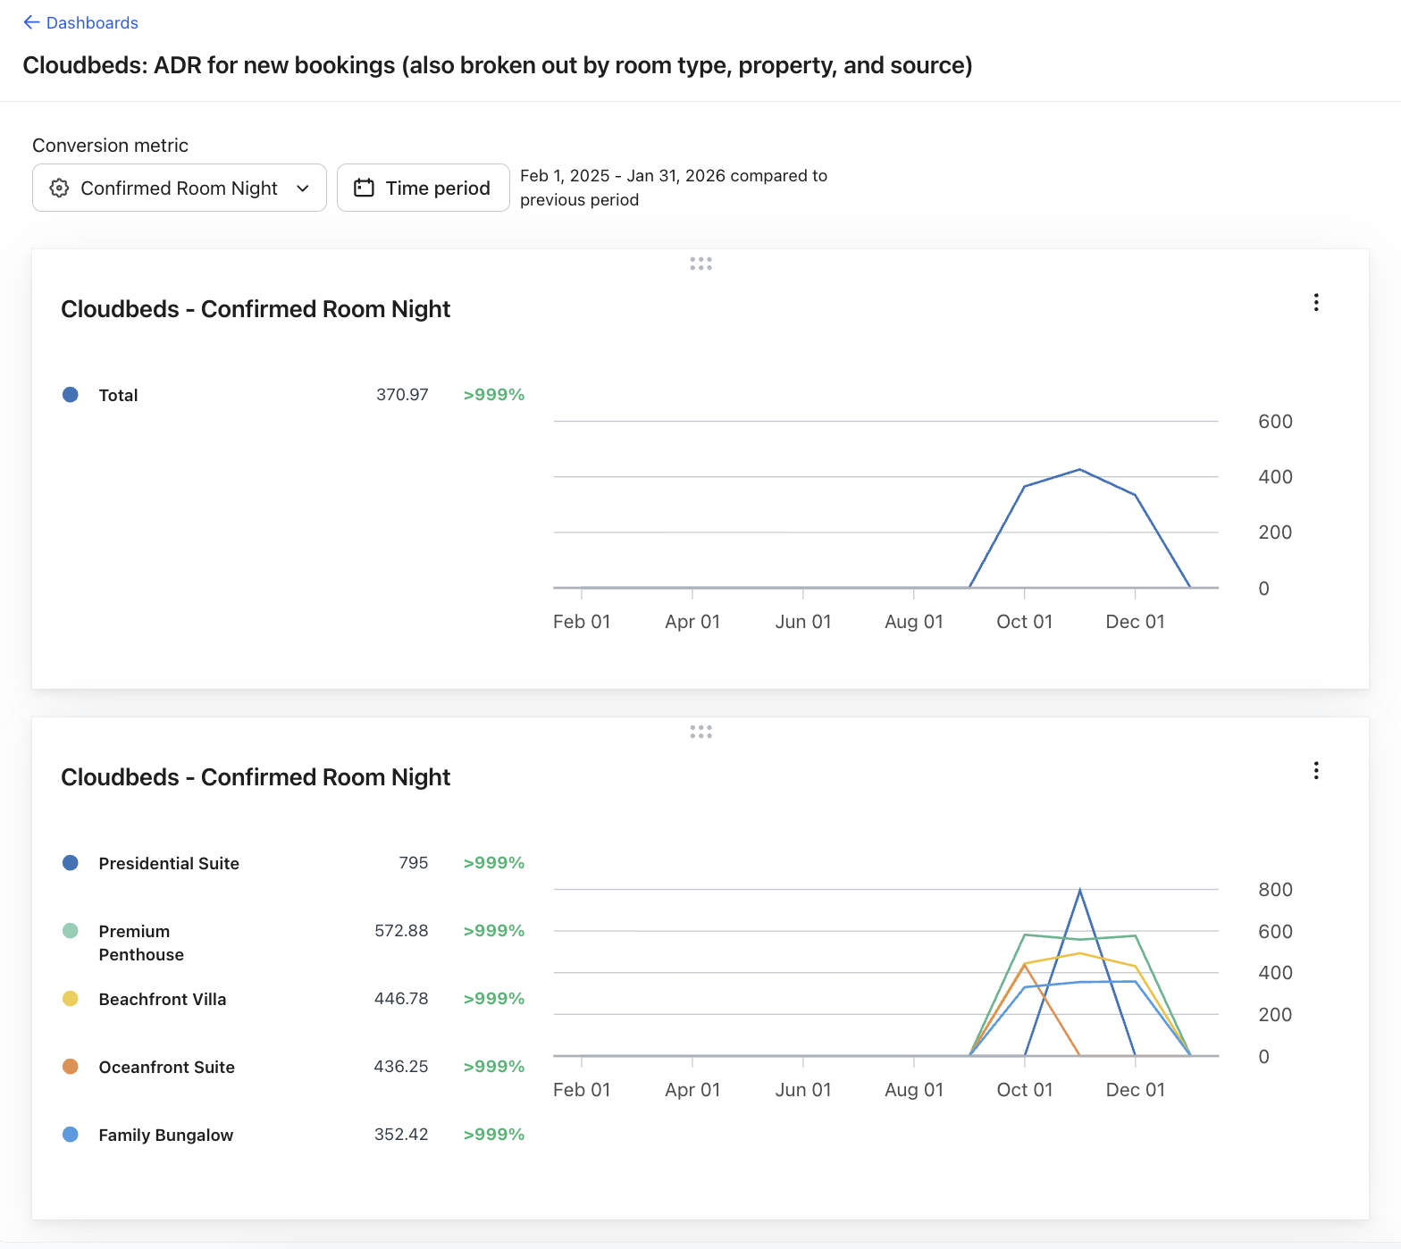Open the Confirmed Room Night conversion metric dropdown
Screen dimensions: 1401x1249
179,188
